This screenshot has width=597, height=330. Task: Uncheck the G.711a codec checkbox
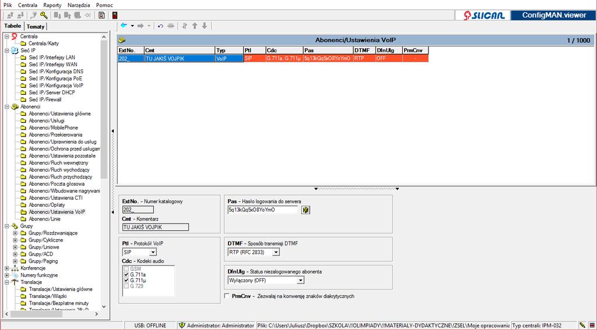pos(126,275)
